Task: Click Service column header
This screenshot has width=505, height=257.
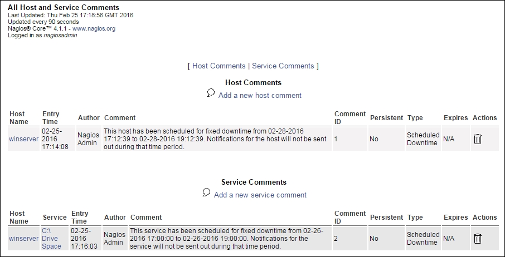Action: pos(55,218)
